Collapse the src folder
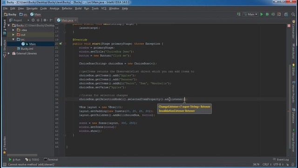 click(x=14, y=39)
